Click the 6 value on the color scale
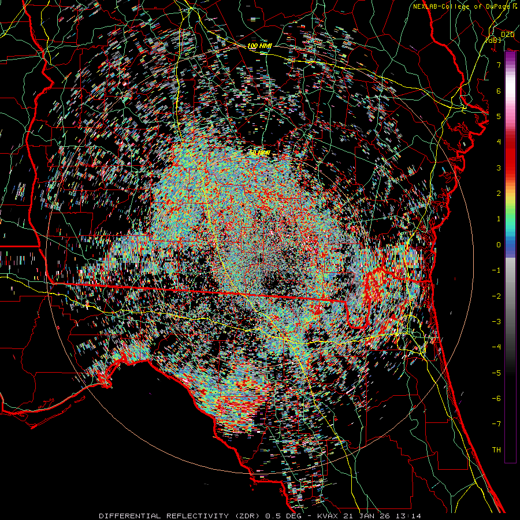Screen dimensions: 520x520 pyautogui.click(x=499, y=91)
